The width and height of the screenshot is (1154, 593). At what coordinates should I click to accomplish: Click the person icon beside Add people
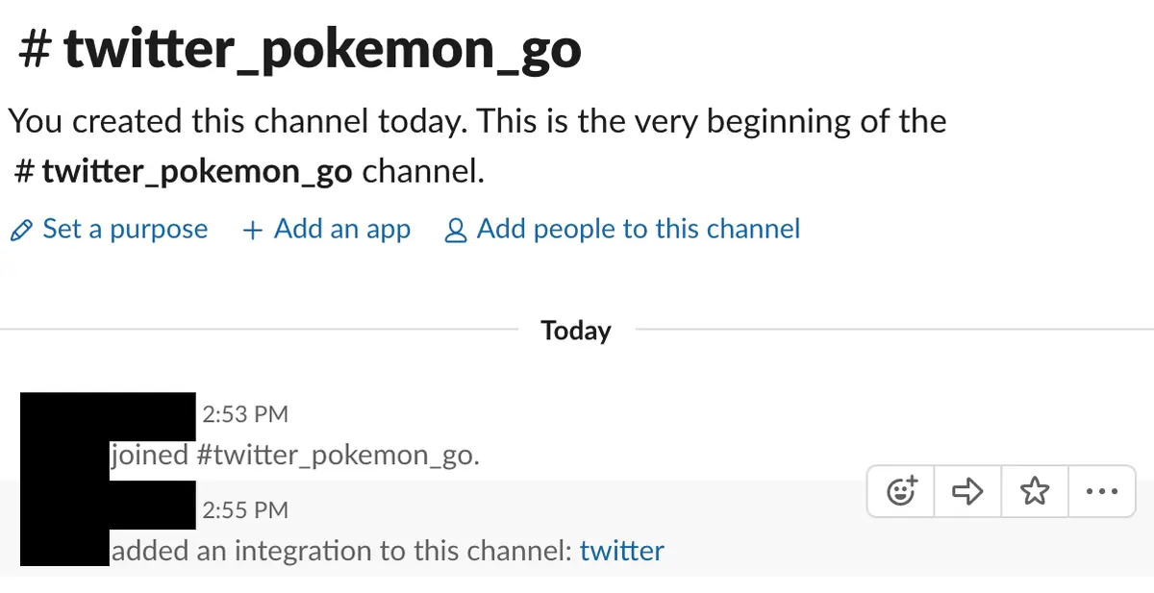[456, 231]
